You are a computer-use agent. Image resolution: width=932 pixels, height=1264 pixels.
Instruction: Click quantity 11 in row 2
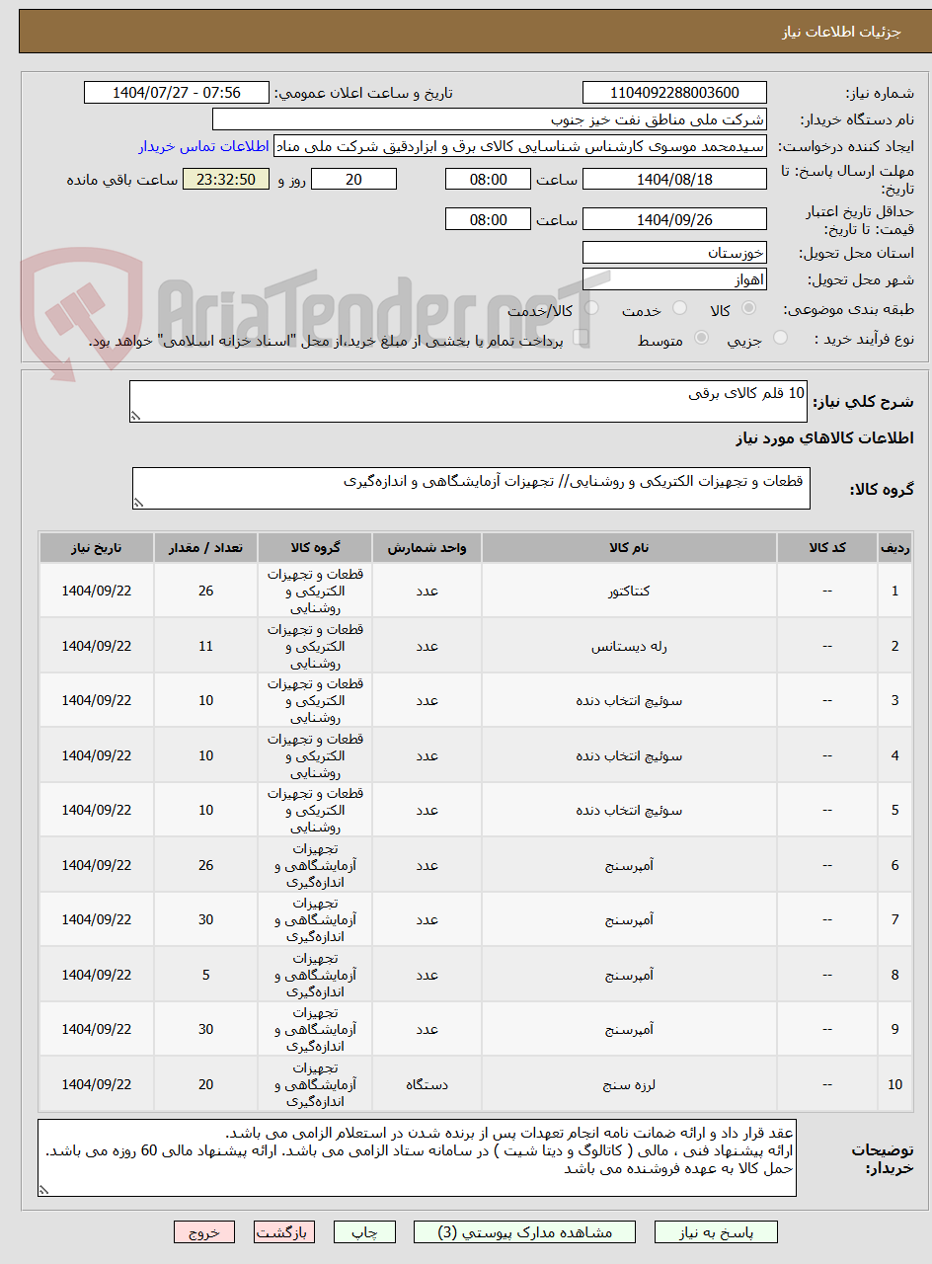click(x=205, y=646)
